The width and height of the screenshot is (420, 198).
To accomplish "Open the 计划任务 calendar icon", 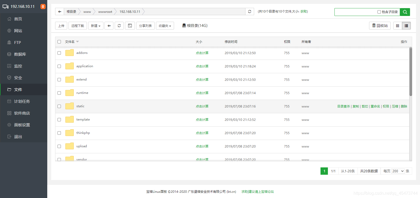I will (9, 101).
